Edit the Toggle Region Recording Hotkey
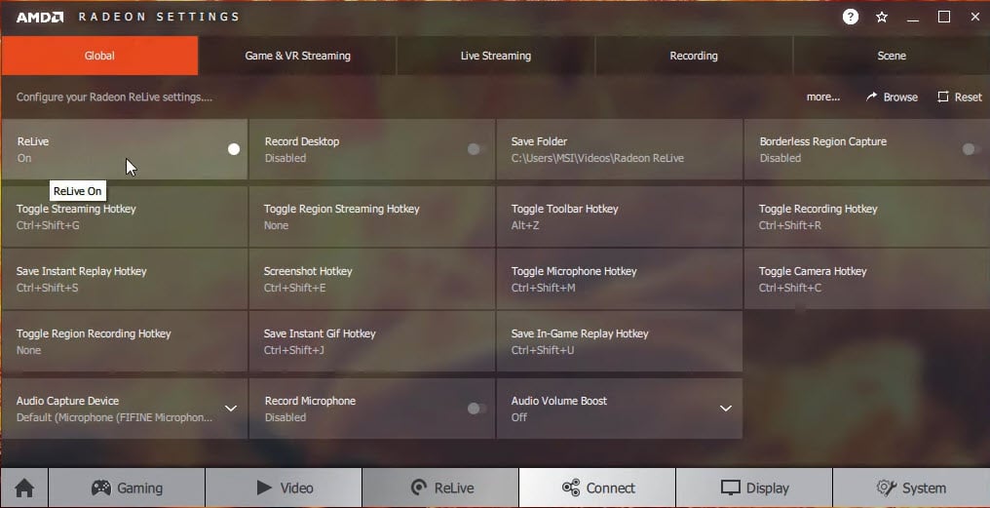Screen dimensions: 990x508 (x=125, y=341)
